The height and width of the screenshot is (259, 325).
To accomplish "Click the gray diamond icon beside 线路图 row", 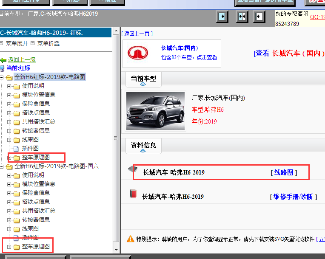I will [x=133, y=169].
